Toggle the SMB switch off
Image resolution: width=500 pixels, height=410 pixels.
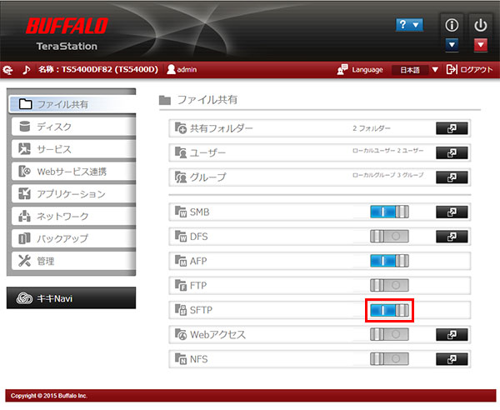point(389,212)
